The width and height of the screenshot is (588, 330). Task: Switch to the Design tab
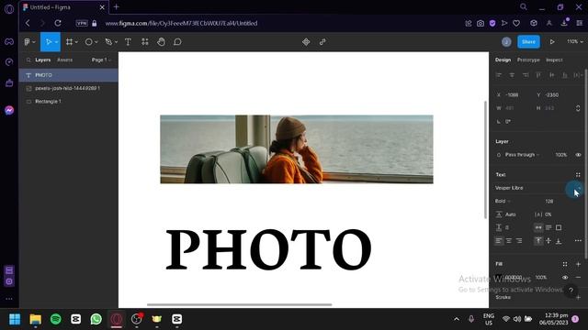[x=503, y=60]
